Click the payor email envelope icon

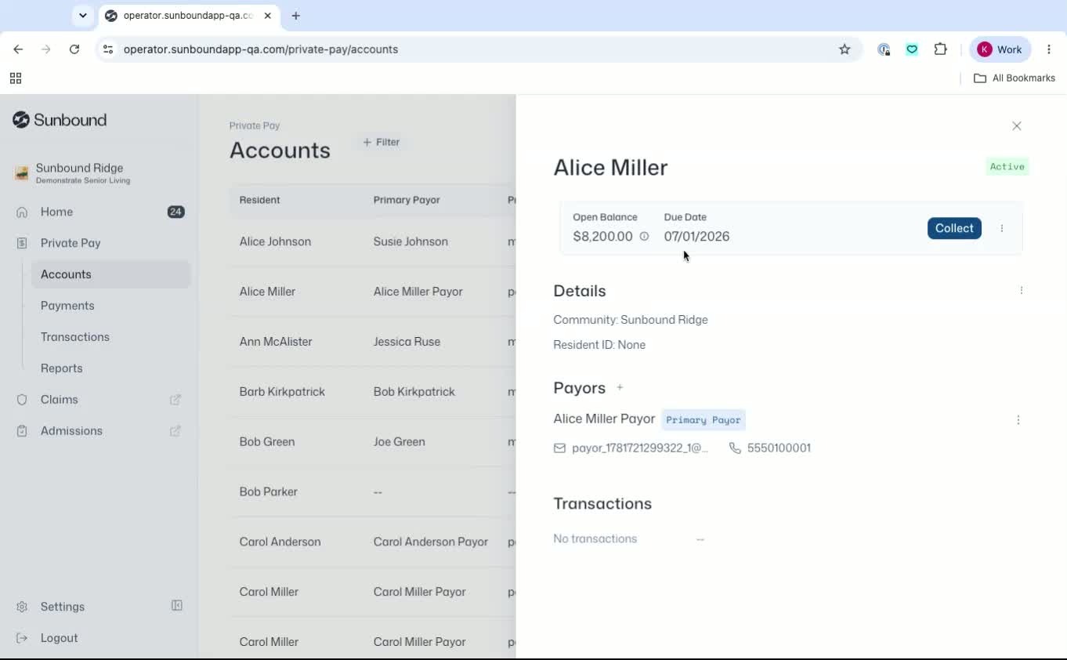[x=559, y=448]
